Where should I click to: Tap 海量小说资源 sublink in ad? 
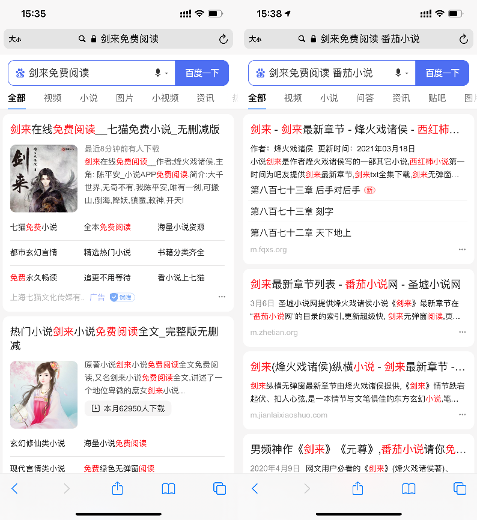pos(181,227)
